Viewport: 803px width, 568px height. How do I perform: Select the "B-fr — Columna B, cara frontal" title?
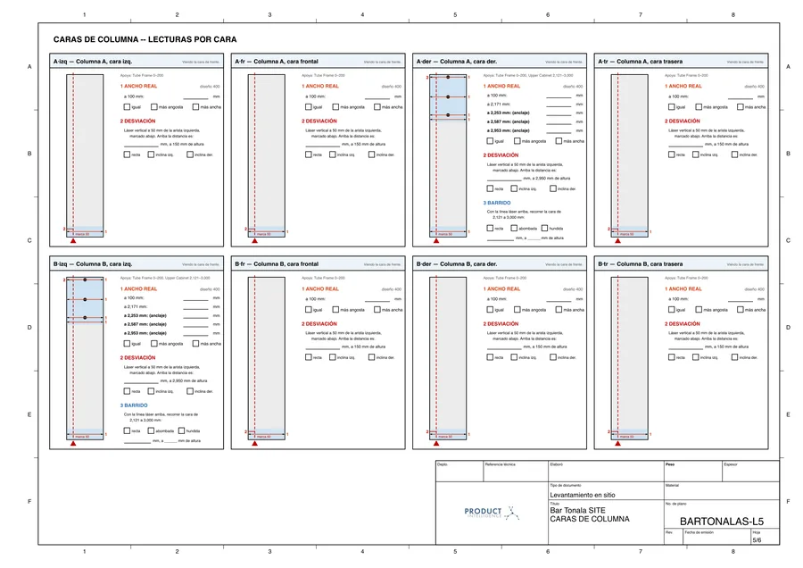pos(277,264)
